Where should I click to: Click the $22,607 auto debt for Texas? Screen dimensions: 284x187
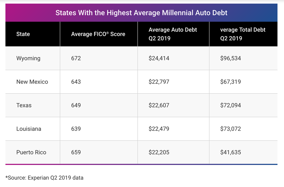(x=159, y=105)
